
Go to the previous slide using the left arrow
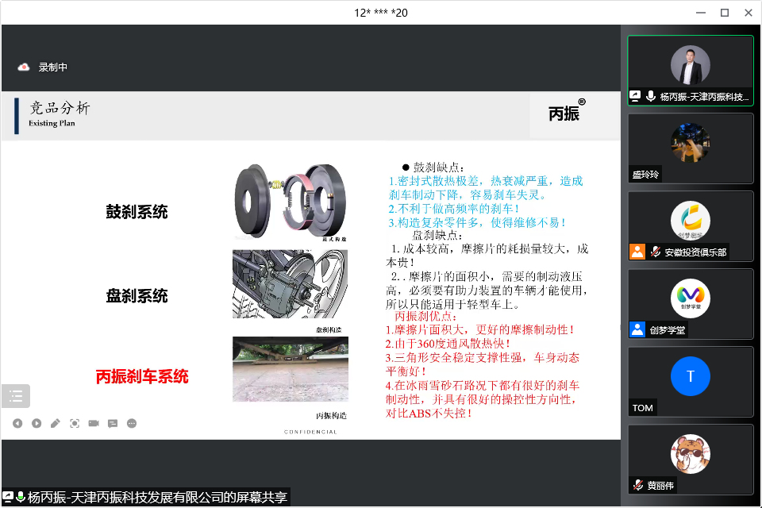pyautogui.click(x=17, y=423)
